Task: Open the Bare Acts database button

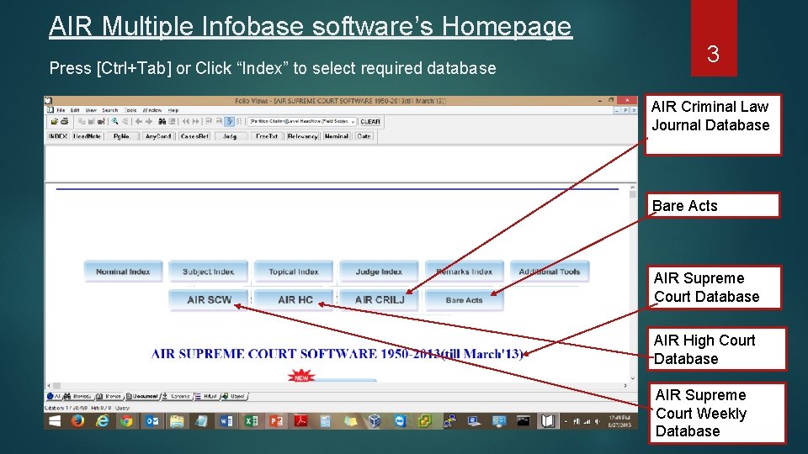Action: 465,299
